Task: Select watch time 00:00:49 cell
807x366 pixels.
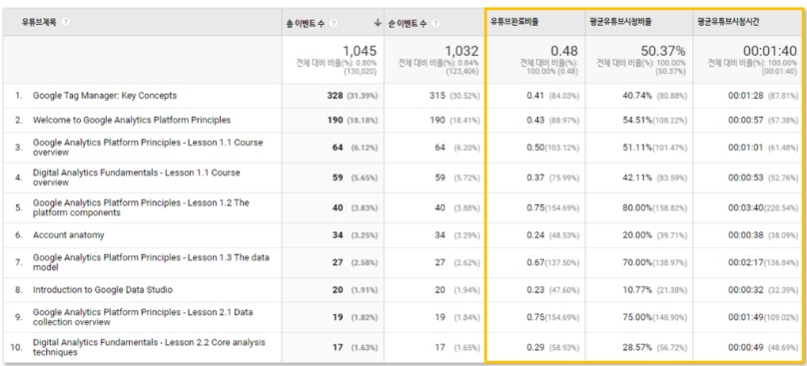Action: (x=745, y=347)
